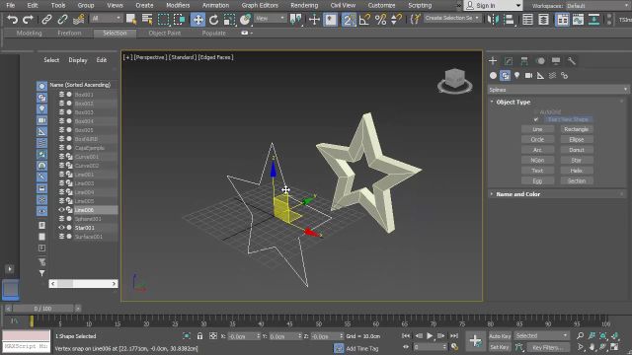The image size is (632, 355).
Task: Select the Move tool in toolbar
Action: pos(197,19)
